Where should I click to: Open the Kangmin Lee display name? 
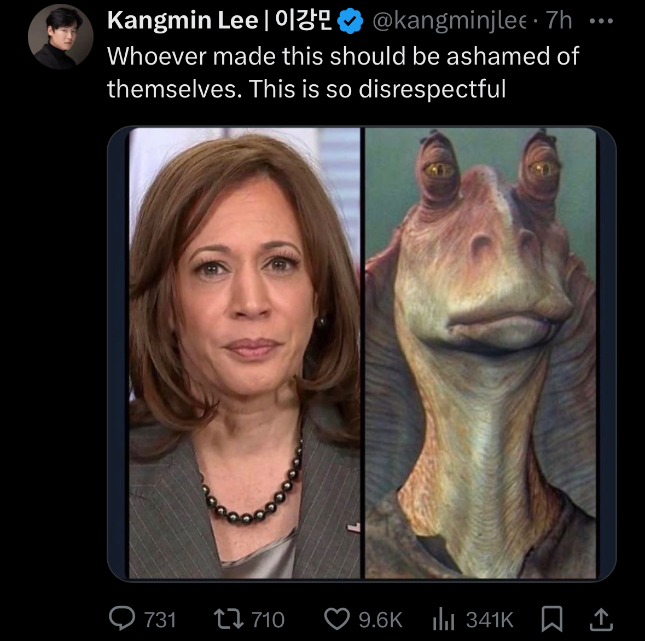(x=182, y=21)
